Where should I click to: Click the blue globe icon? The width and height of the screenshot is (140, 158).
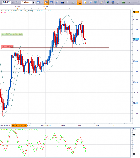click(x=95, y=2)
